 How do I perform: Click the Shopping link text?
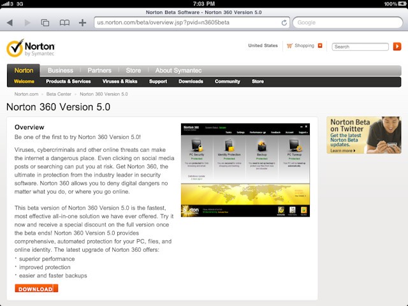pyautogui.click(x=305, y=45)
